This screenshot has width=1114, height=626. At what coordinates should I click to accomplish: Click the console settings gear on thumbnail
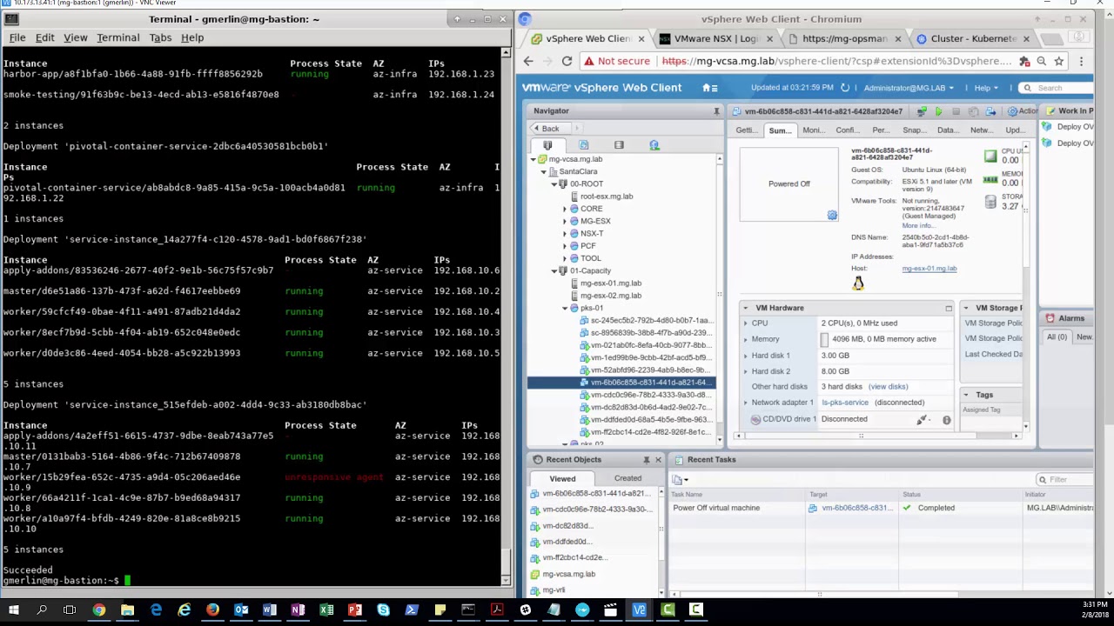coord(832,215)
